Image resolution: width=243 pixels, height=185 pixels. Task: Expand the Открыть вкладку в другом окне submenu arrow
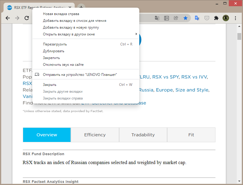tap(136, 34)
